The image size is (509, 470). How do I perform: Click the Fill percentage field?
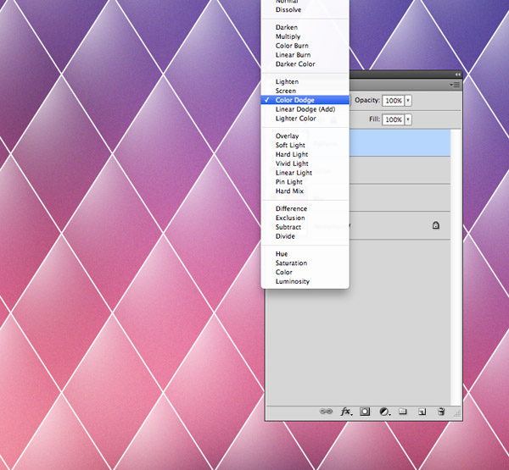coord(393,120)
